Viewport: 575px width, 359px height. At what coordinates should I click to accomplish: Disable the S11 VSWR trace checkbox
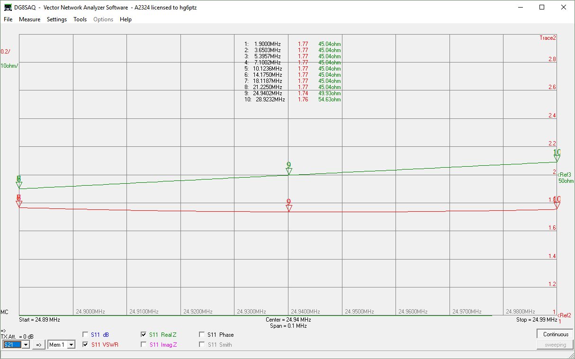[x=86, y=345]
